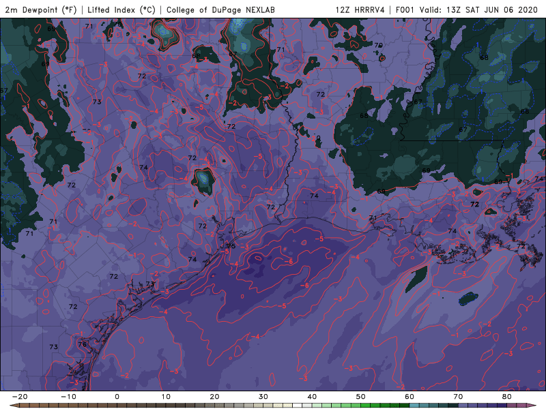546x409 pixels.
Task: Click the "2m Dewpoint (°F)" title text
Action: tap(41, 10)
